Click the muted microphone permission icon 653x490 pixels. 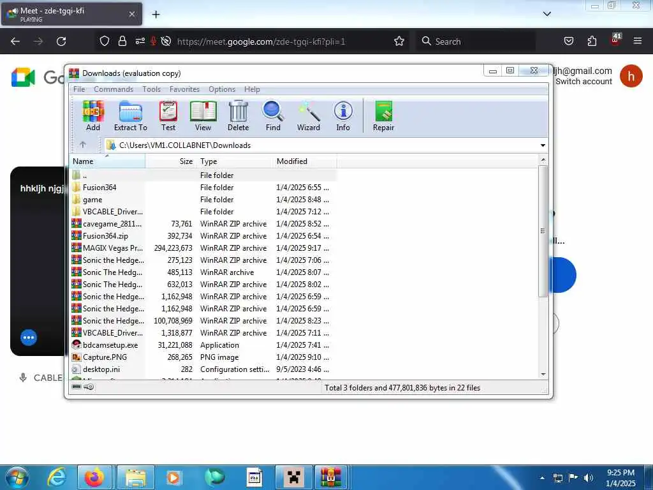click(153, 41)
